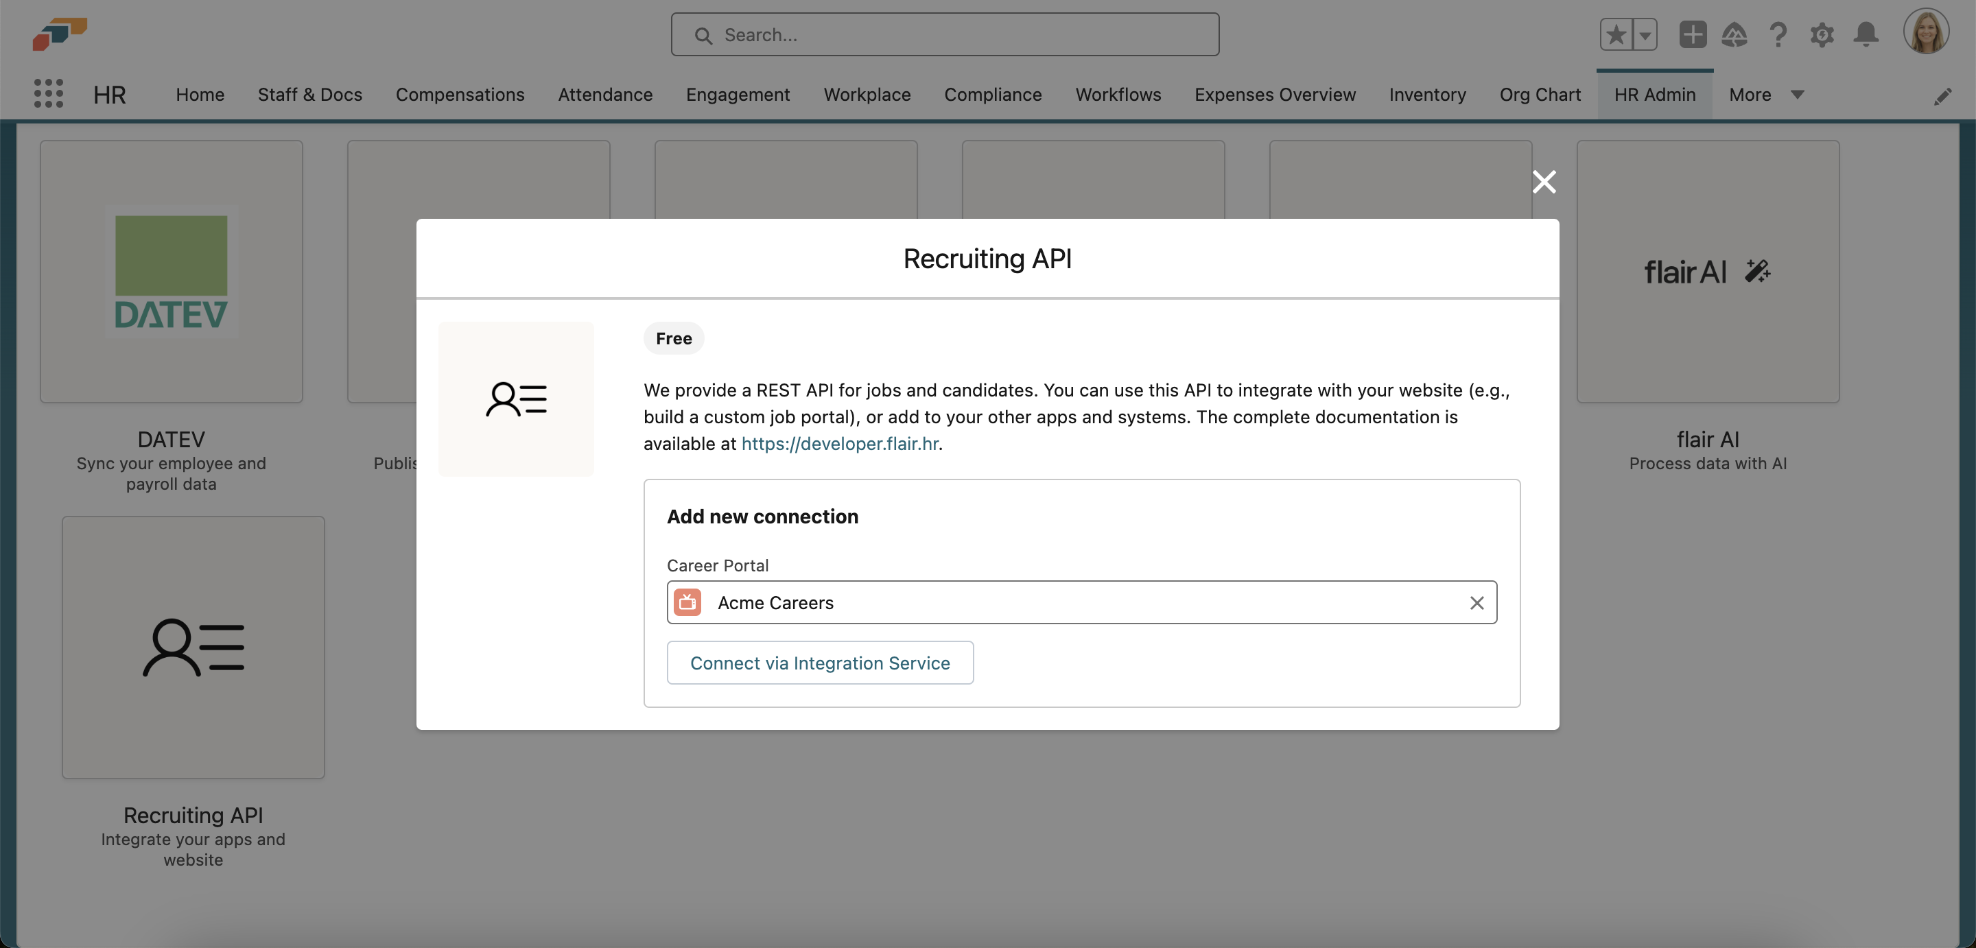
Task: Open the user profile avatar
Action: click(x=1925, y=32)
